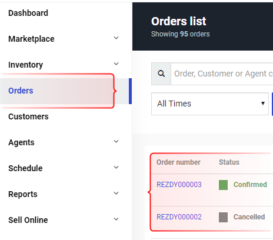
Task: Click the grey Cancelled status square
Action: click(223, 217)
